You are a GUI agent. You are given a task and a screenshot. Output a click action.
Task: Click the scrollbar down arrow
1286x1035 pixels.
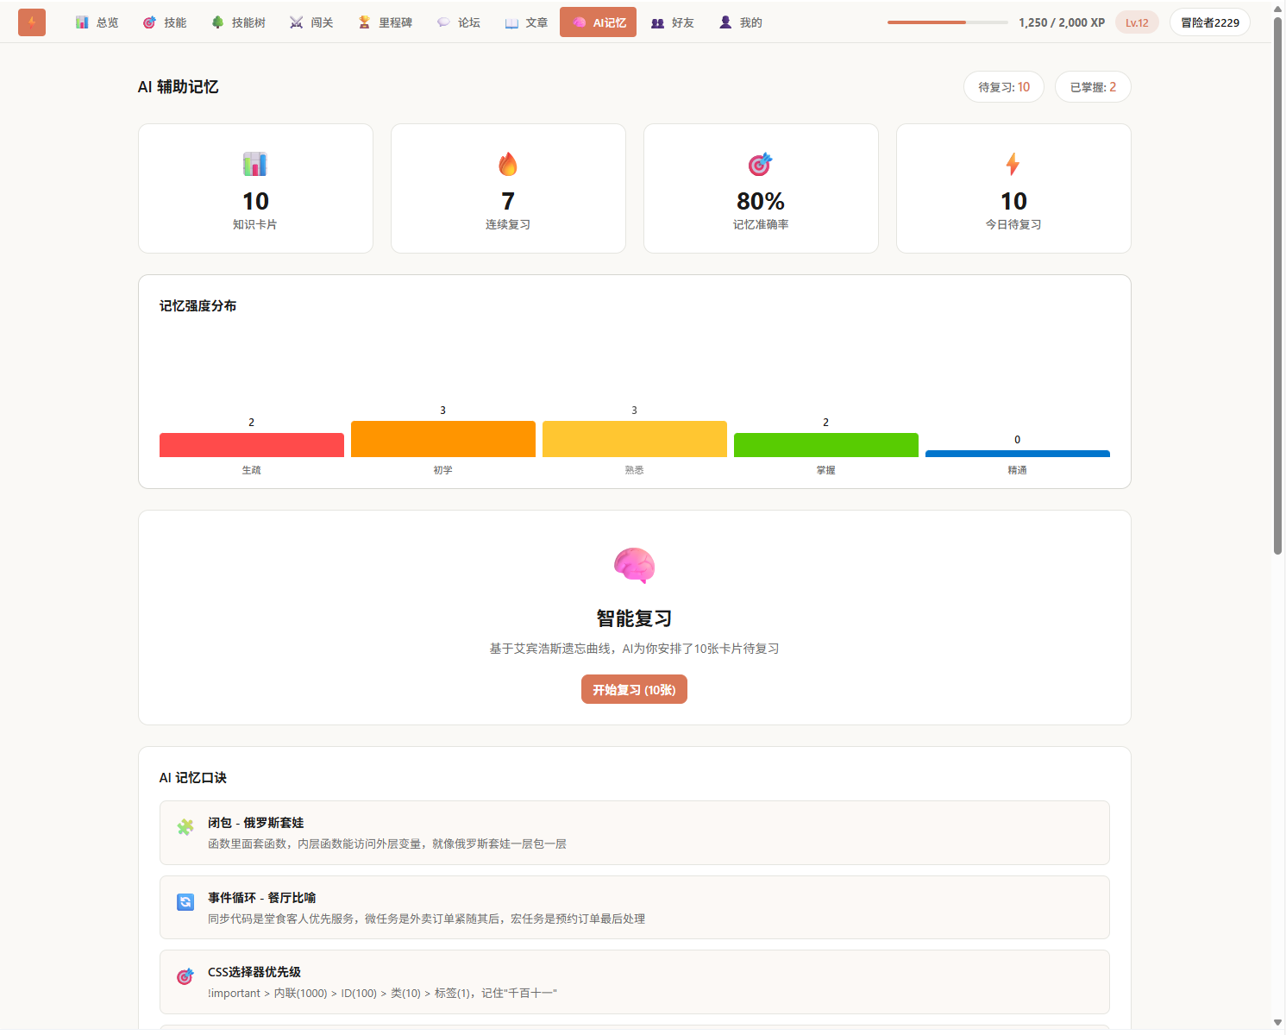pyautogui.click(x=1278, y=1023)
